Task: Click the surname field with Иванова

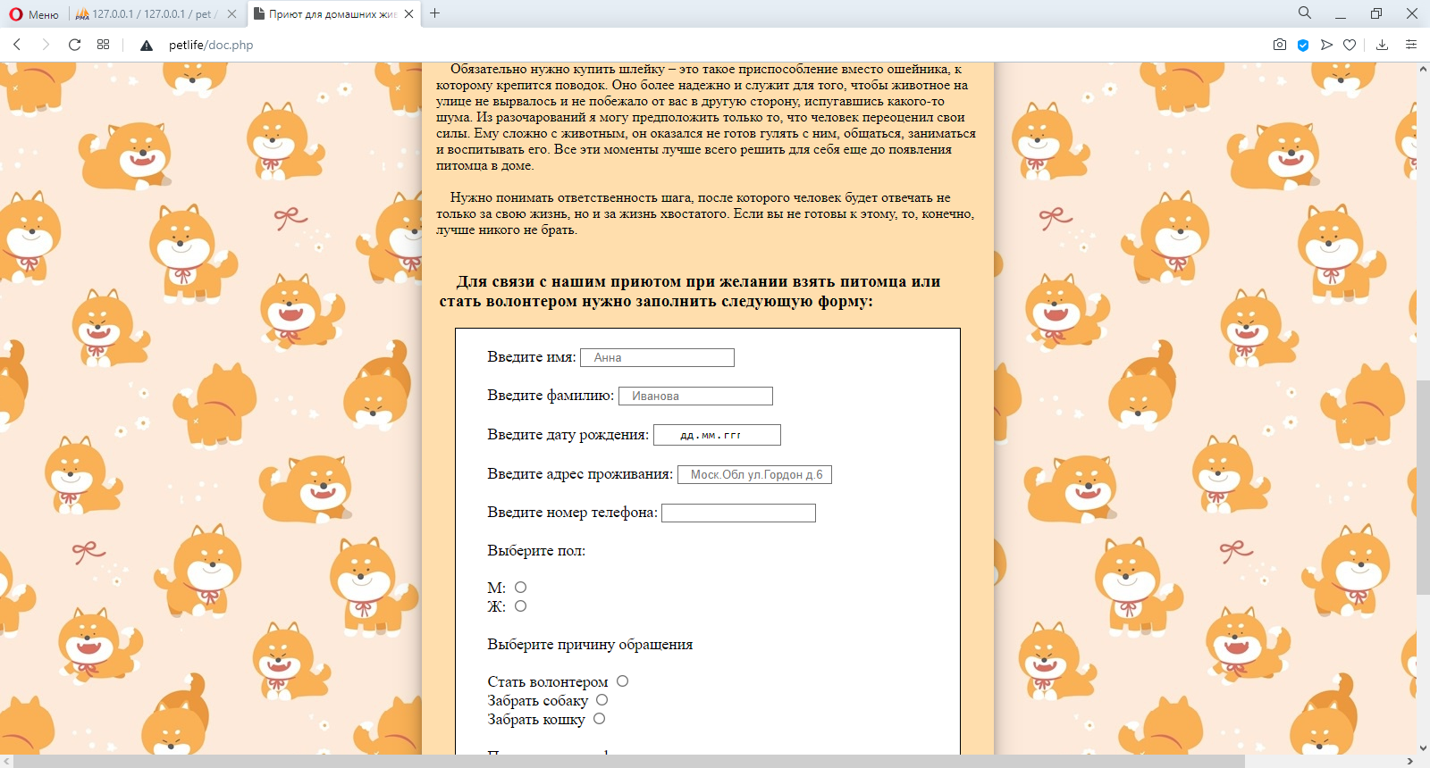Action: point(695,396)
